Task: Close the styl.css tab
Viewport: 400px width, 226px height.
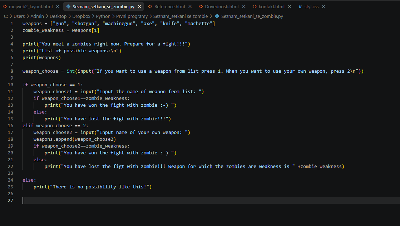Action: point(324,7)
